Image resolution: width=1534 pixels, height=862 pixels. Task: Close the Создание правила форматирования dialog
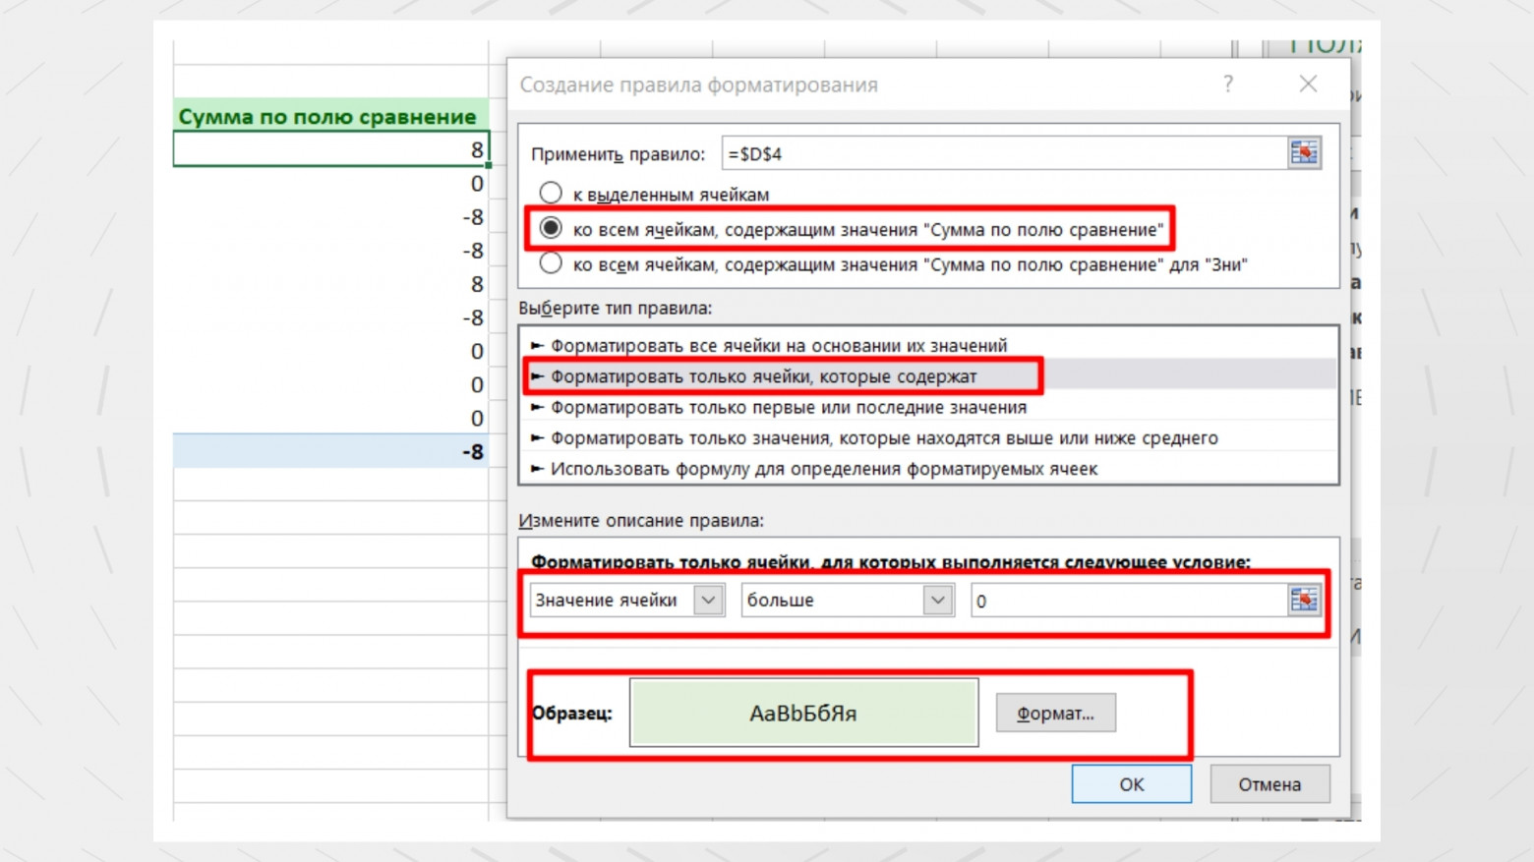point(1308,85)
